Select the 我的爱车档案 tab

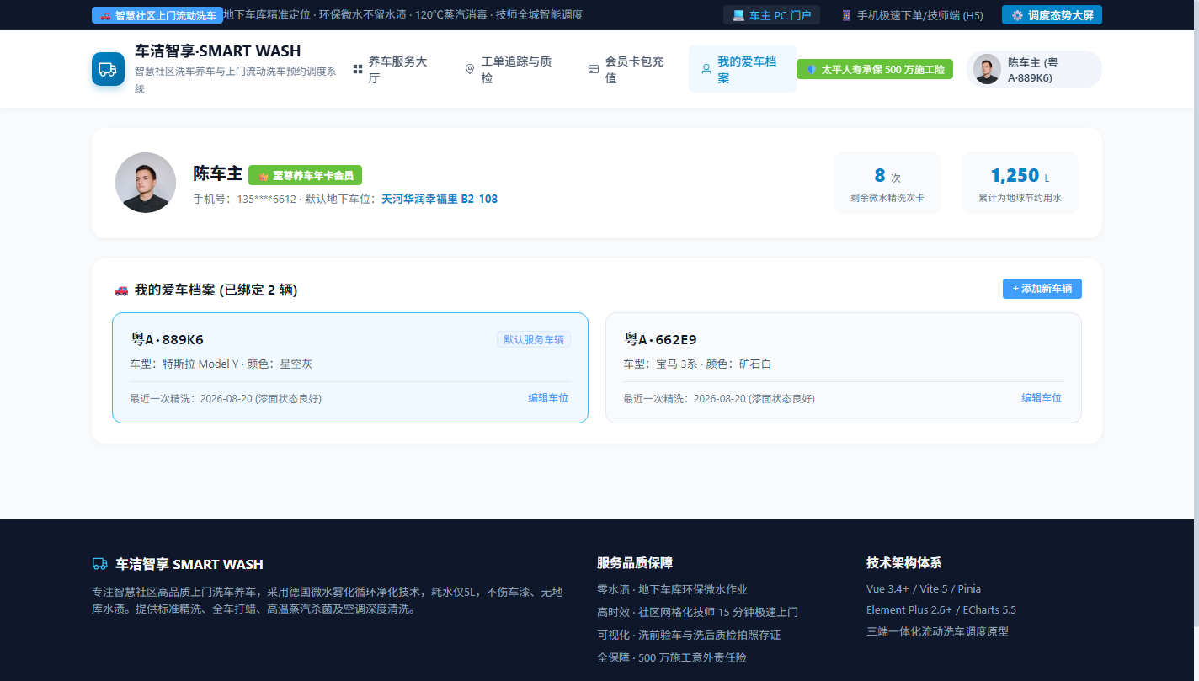point(743,69)
